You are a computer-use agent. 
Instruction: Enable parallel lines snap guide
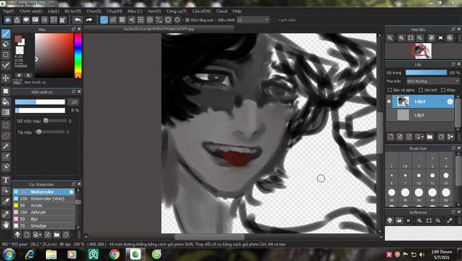113,20
